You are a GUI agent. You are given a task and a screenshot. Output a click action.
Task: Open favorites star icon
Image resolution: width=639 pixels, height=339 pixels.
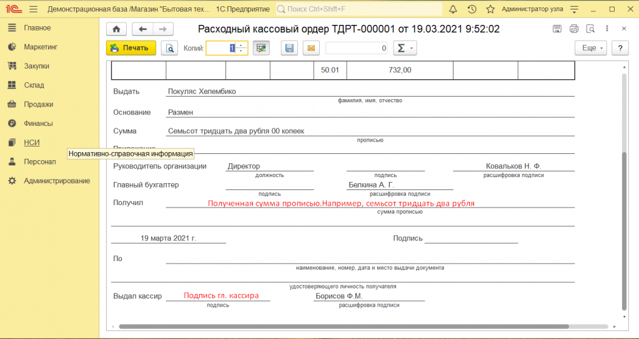[x=490, y=9]
